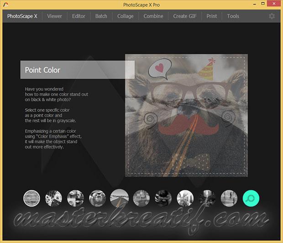Switch to the Editor tab
Image resolution: width=283 pixels, height=243 pixels.
(79, 16)
